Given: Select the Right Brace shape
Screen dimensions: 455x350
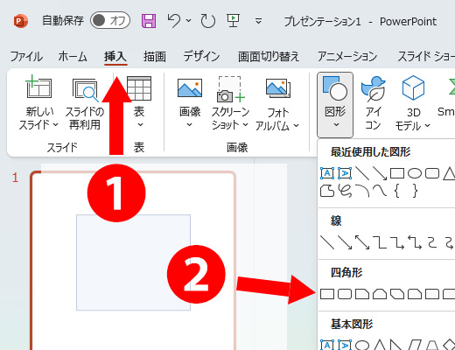Looking at the screenshot, I should pyautogui.click(x=415, y=191).
